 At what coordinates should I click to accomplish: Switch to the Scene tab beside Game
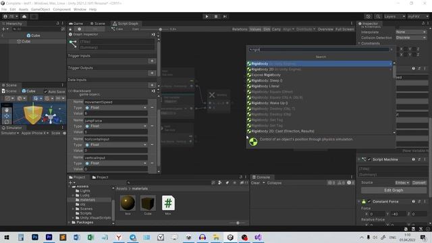(x=97, y=24)
